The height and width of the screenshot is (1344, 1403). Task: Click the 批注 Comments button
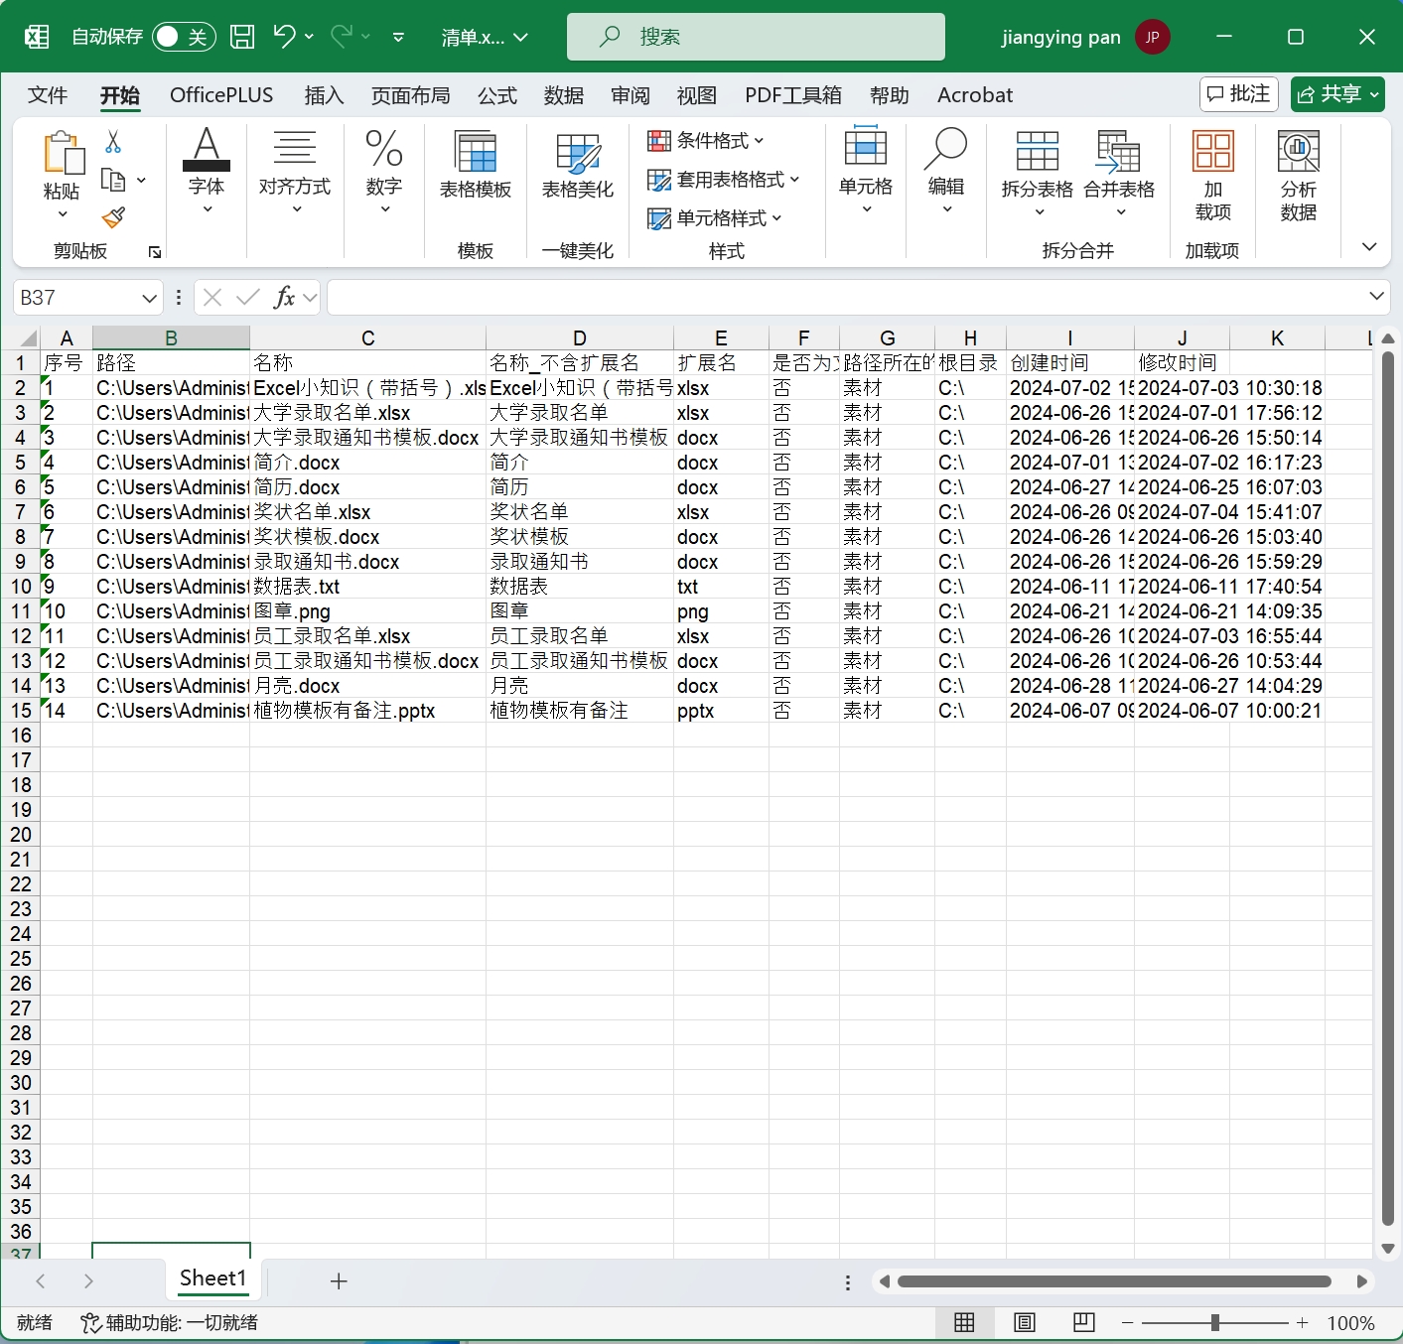[x=1238, y=94]
